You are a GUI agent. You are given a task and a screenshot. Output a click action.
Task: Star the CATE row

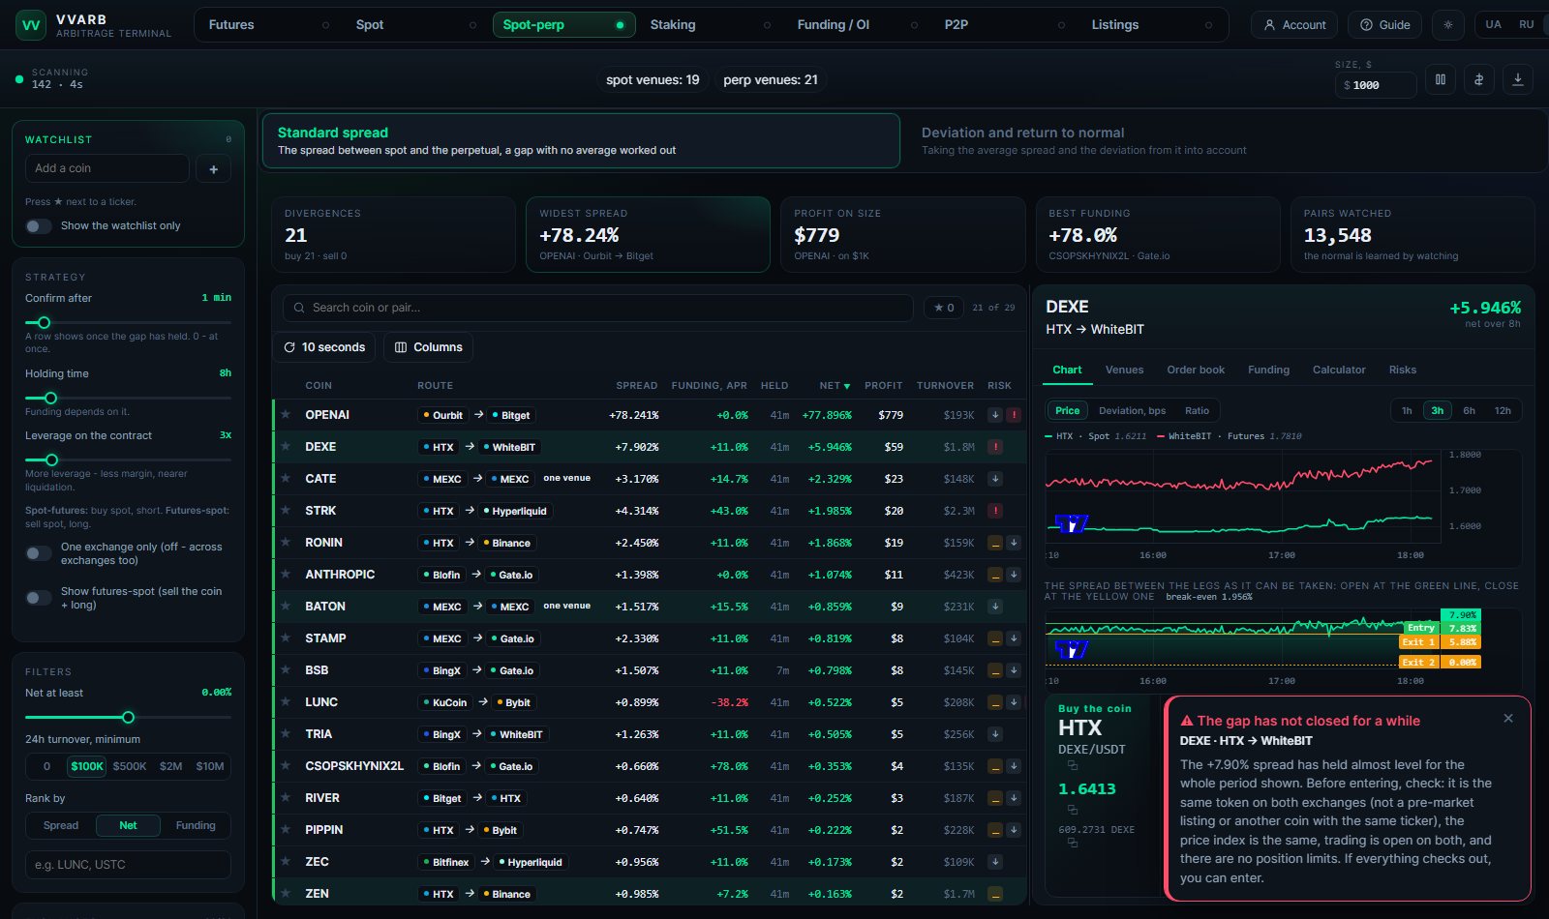[286, 479]
